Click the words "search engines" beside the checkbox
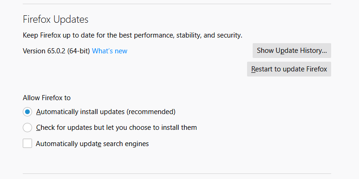359x179 pixels. pyautogui.click(x=126, y=144)
